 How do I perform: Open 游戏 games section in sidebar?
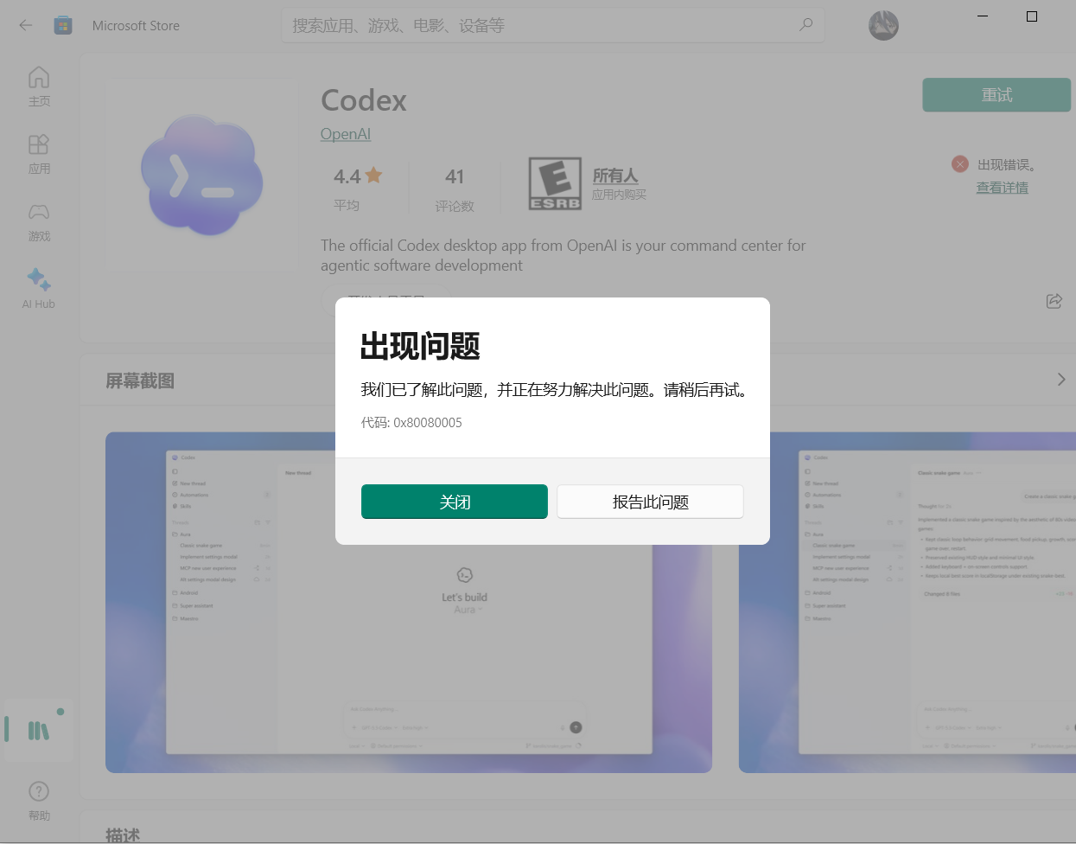pyautogui.click(x=39, y=221)
